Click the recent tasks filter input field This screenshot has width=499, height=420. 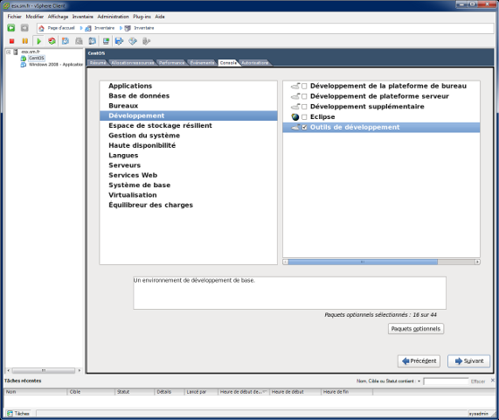(446, 381)
